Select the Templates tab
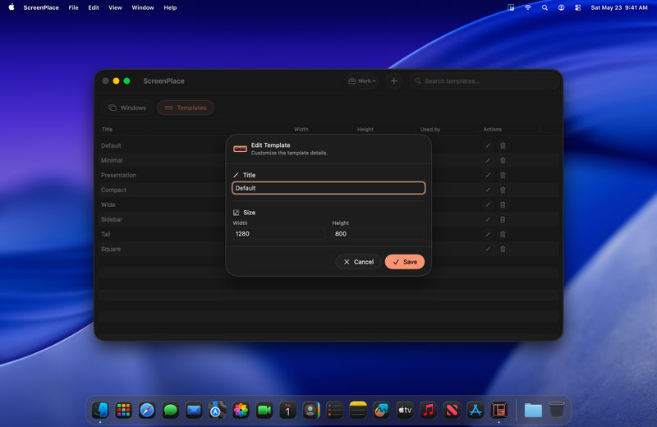This screenshot has height=427, width=657. 186,108
